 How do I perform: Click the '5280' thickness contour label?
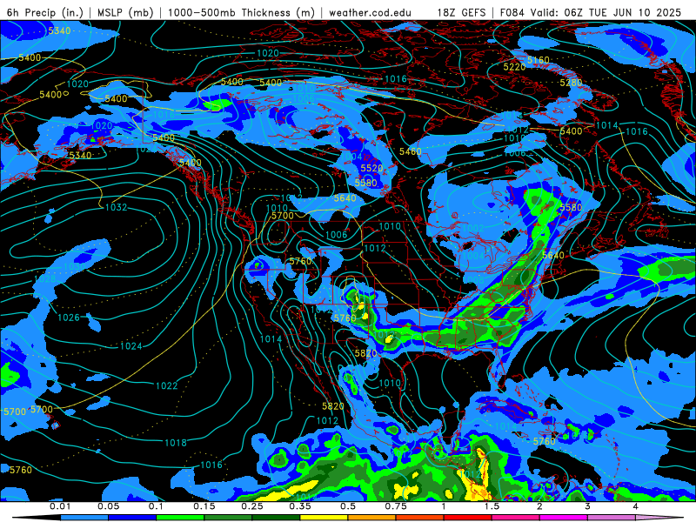point(571,83)
